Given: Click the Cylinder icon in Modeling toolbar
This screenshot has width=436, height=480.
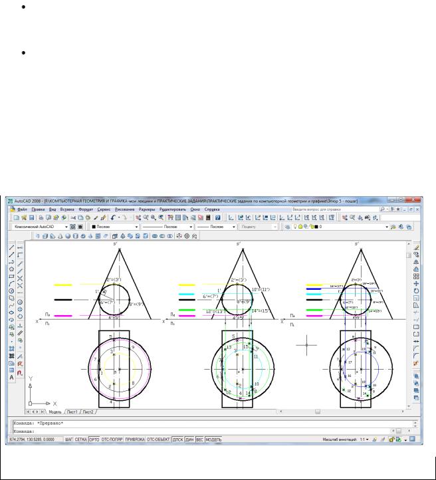Looking at the screenshot, I should pos(75,236).
